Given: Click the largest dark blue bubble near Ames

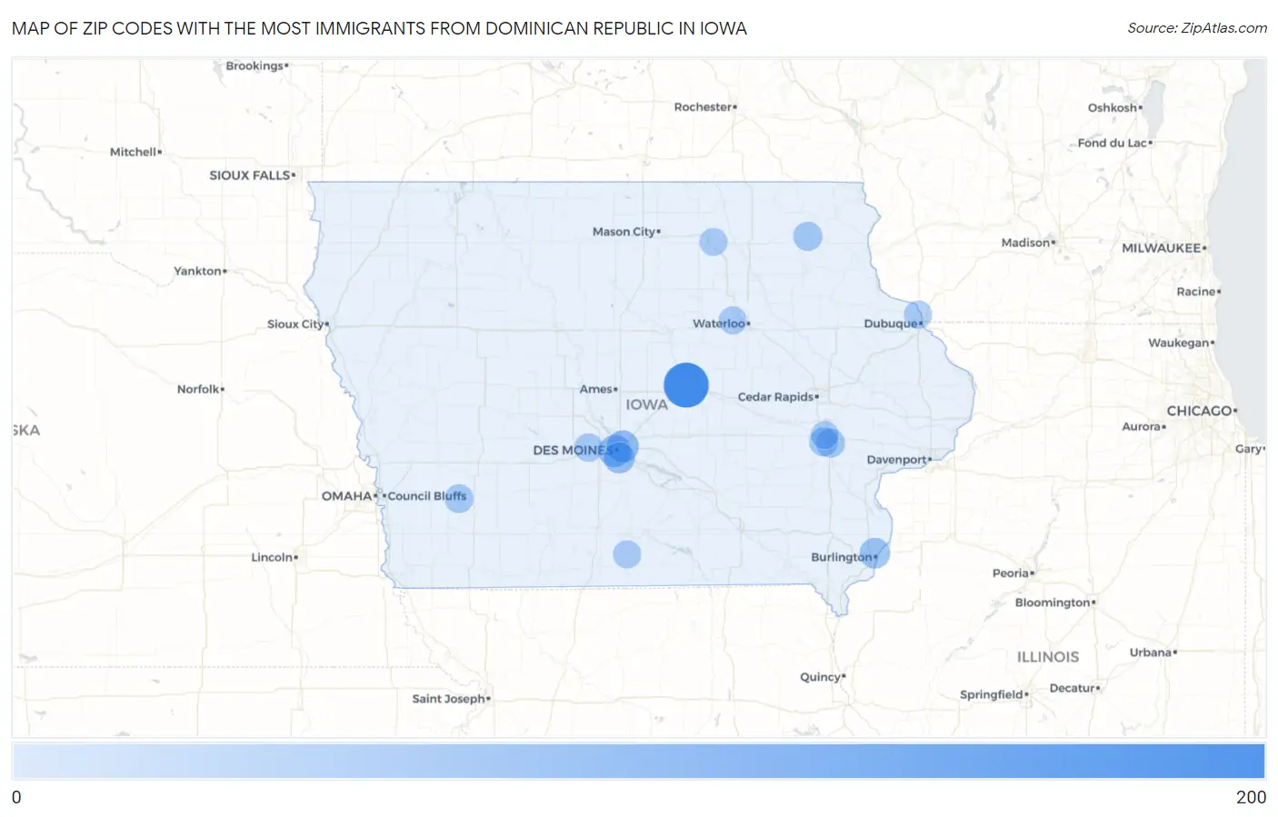Looking at the screenshot, I should tap(686, 384).
